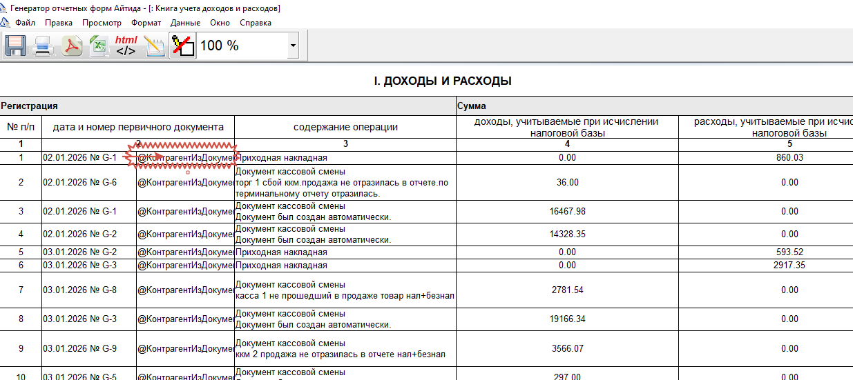Export report to PDF icon
The image size is (853, 380).
tap(72, 46)
